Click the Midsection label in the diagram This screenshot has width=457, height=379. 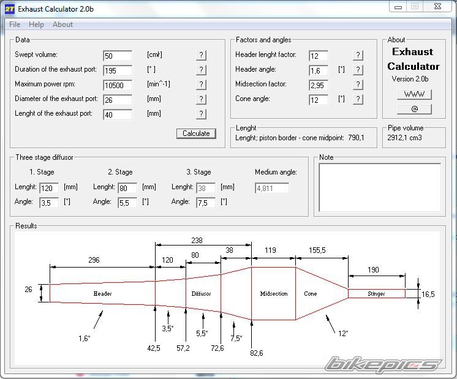(x=274, y=294)
